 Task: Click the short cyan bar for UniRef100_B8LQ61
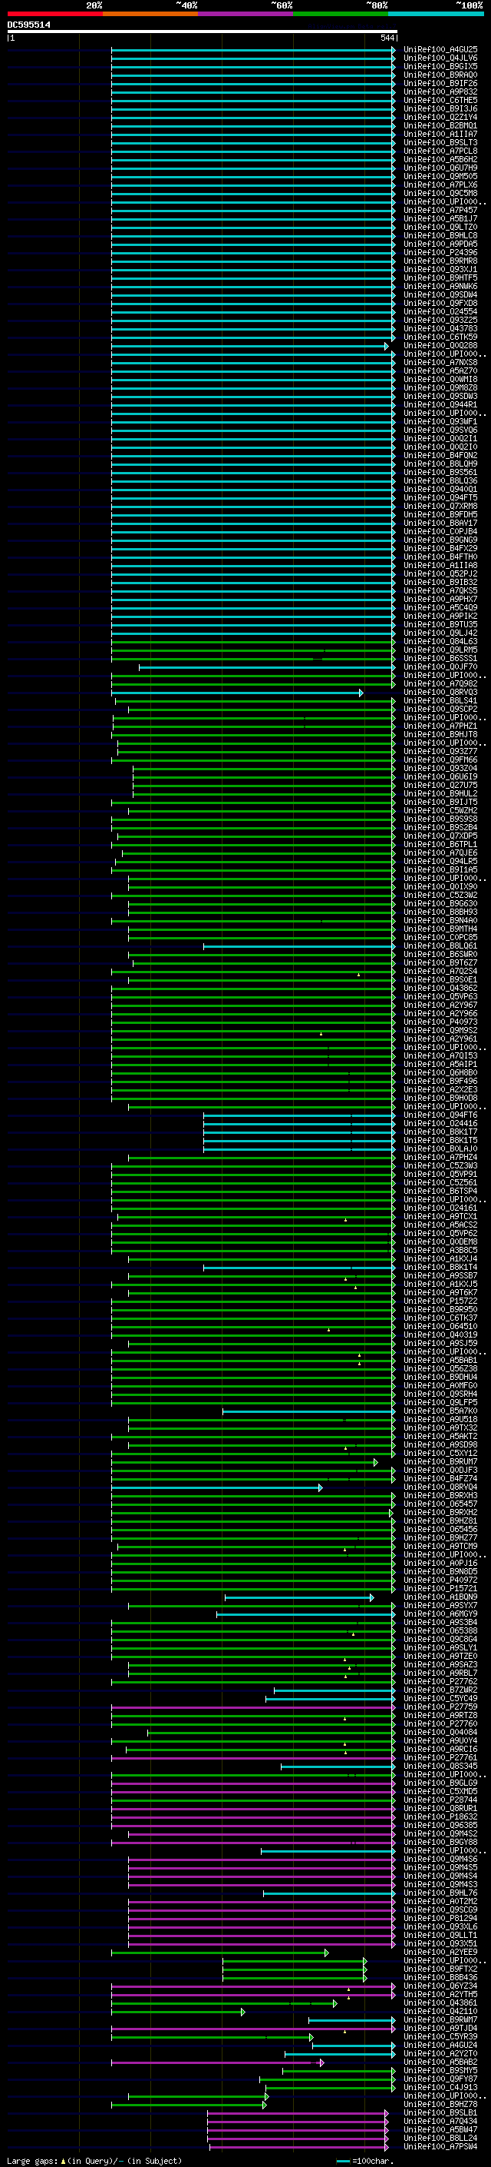(x=298, y=946)
